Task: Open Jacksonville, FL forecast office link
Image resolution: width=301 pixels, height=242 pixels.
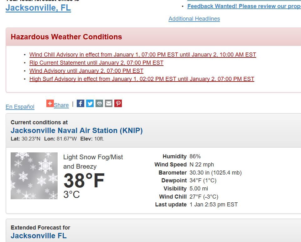Action: pos(38,8)
